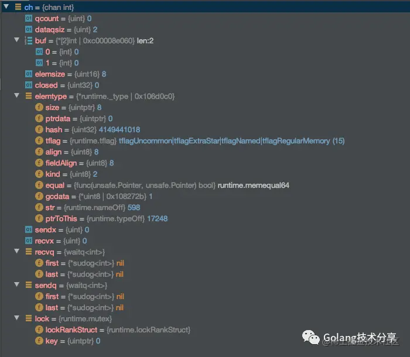Click the field icon next to ptrToThis
Screen dimensions: 410x357
point(39,218)
